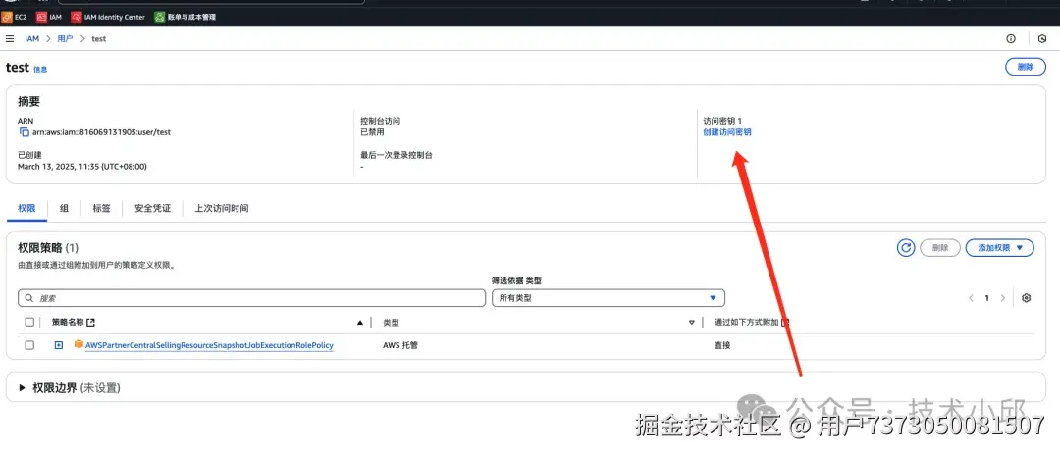Image resolution: width=1060 pixels, height=454 pixels.
Task: Click the 信息 link next to test
Action: [40, 69]
